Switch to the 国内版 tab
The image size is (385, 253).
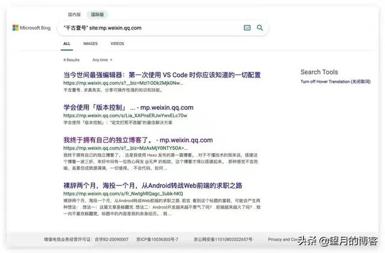coord(75,14)
